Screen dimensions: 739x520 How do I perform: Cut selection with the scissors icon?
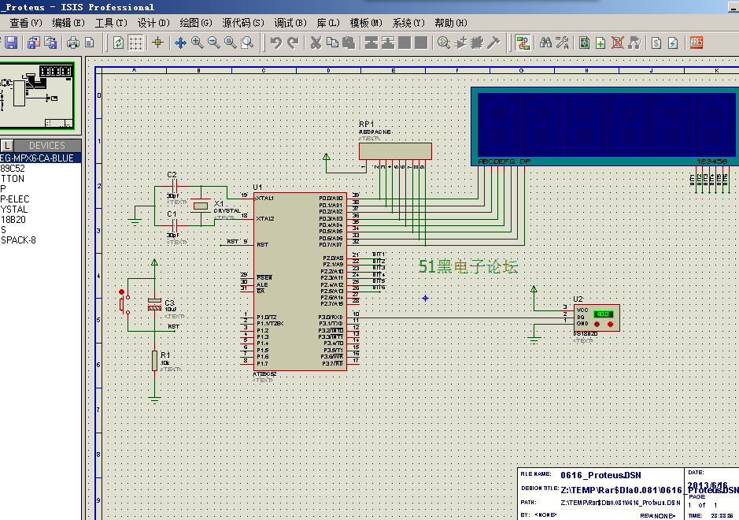click(x=316, y=43)
